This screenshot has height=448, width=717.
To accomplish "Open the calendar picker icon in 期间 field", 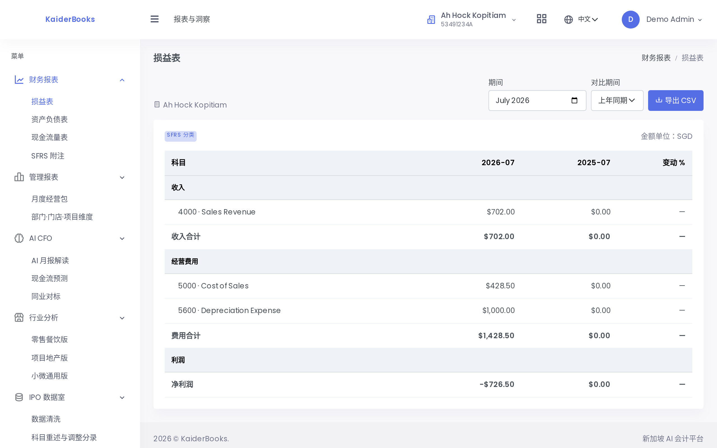I will [x=574, y=101].
